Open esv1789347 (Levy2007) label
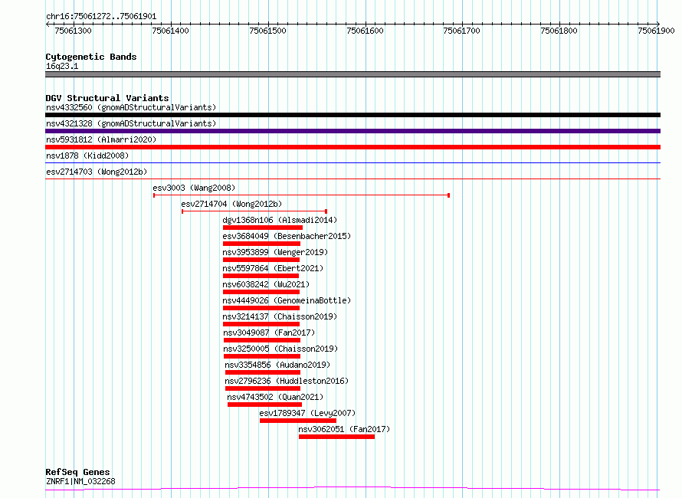This screenshot has height=498, width=682. coord(307,413)
